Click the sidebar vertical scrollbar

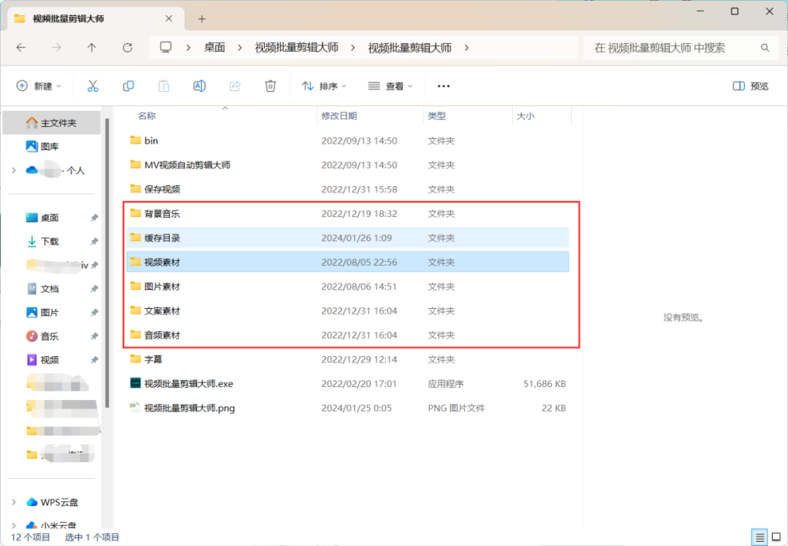107,263
